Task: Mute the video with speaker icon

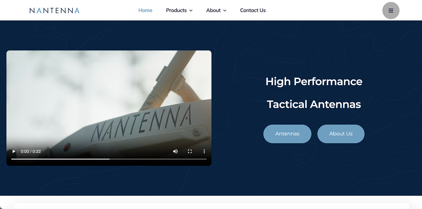Action: pos(175,151)
